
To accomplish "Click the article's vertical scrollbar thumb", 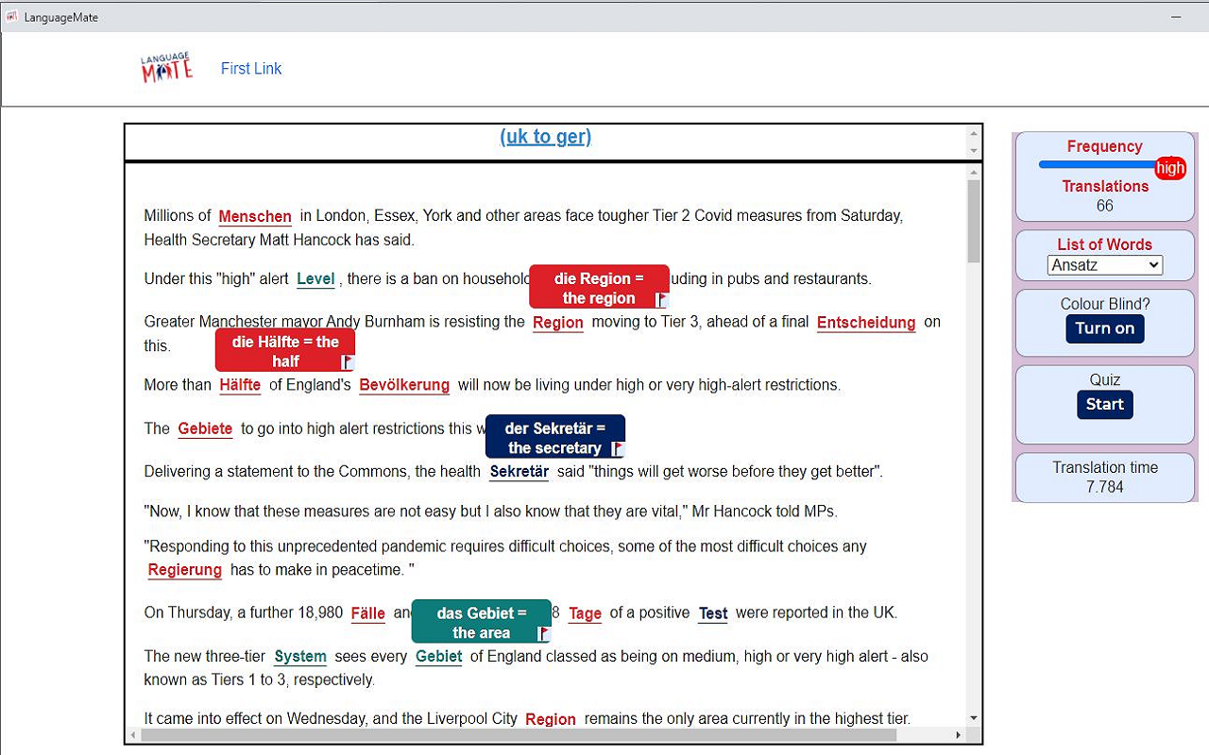I will tap(974, 221).
